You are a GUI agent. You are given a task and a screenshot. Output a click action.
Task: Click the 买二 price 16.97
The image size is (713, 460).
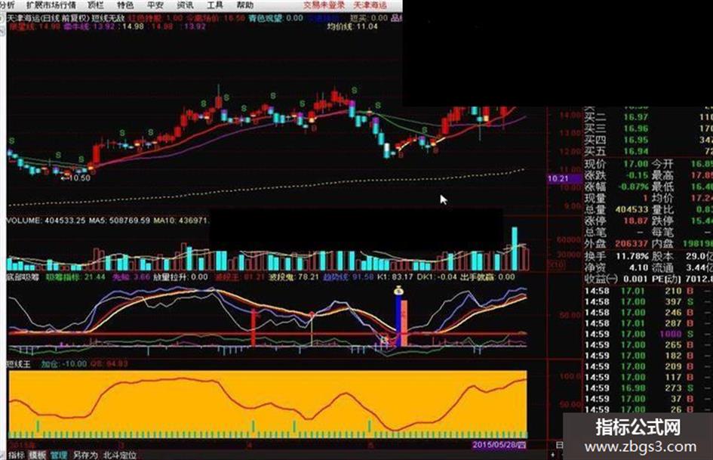click(636, 117)
